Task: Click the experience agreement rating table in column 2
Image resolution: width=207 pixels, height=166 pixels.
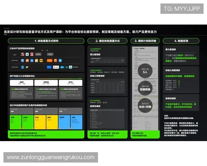Action: tap(107, 86)
